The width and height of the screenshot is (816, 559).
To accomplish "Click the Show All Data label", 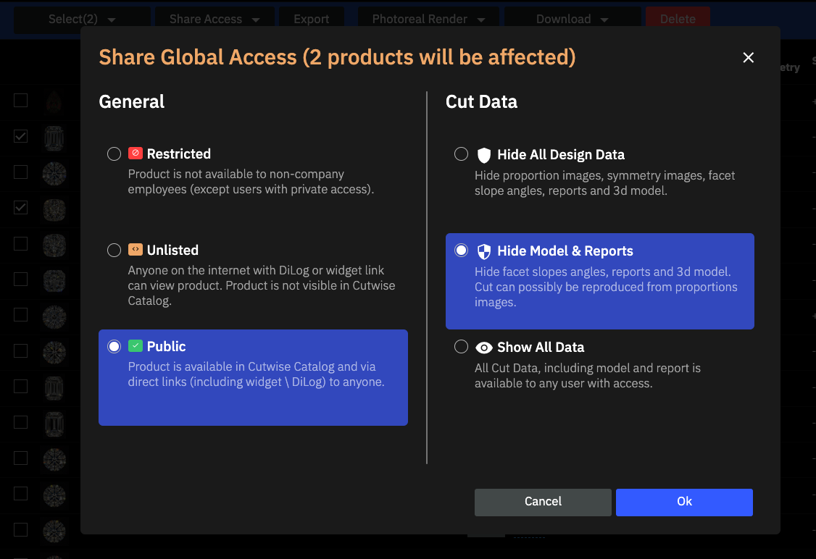I will (x=541, y=348).
